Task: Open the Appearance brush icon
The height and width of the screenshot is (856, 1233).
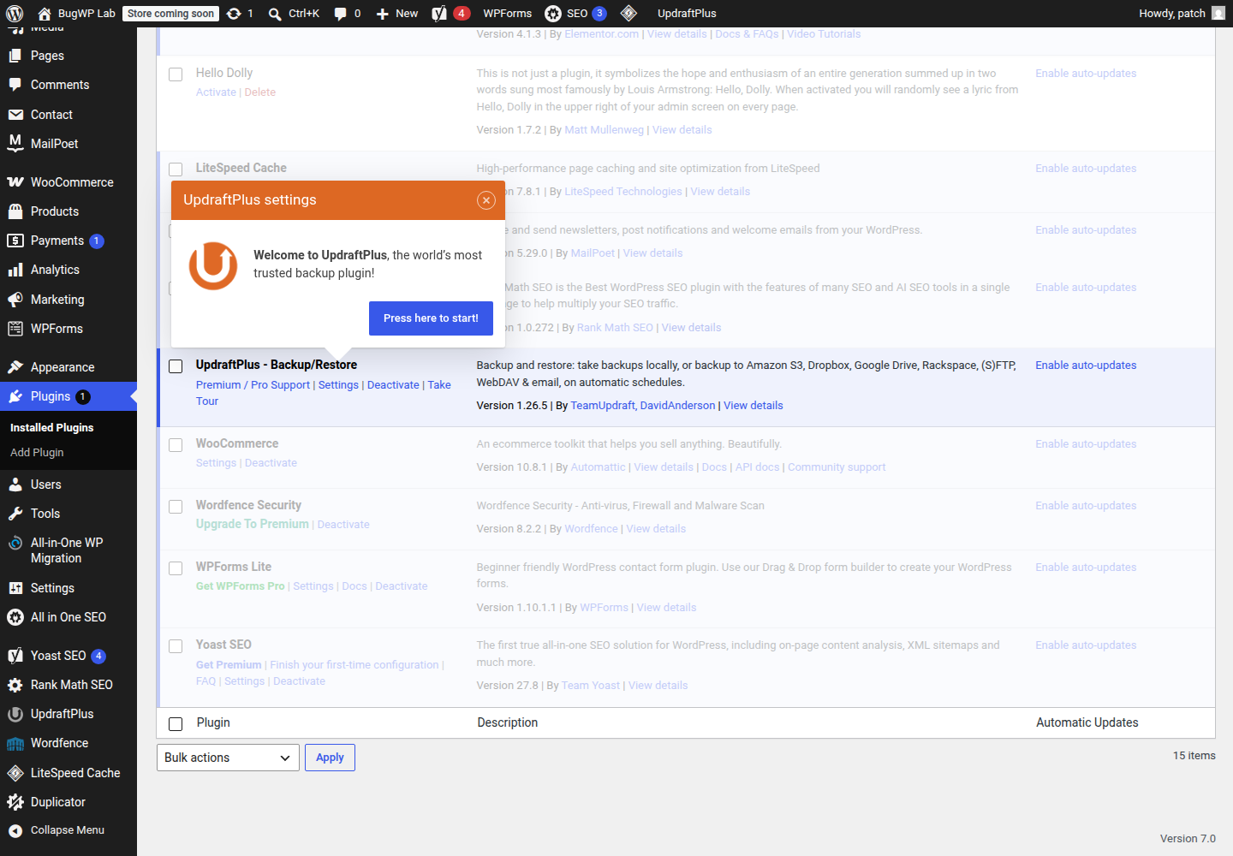Action: coord(15,367)
